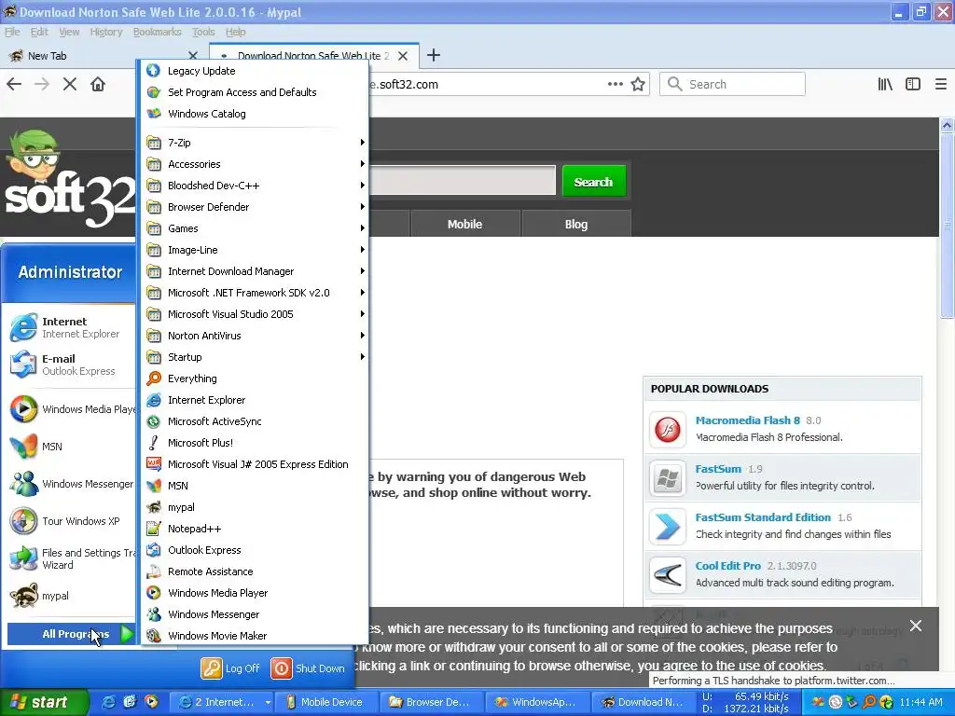Expand the Startup folder

coord(254,357)
